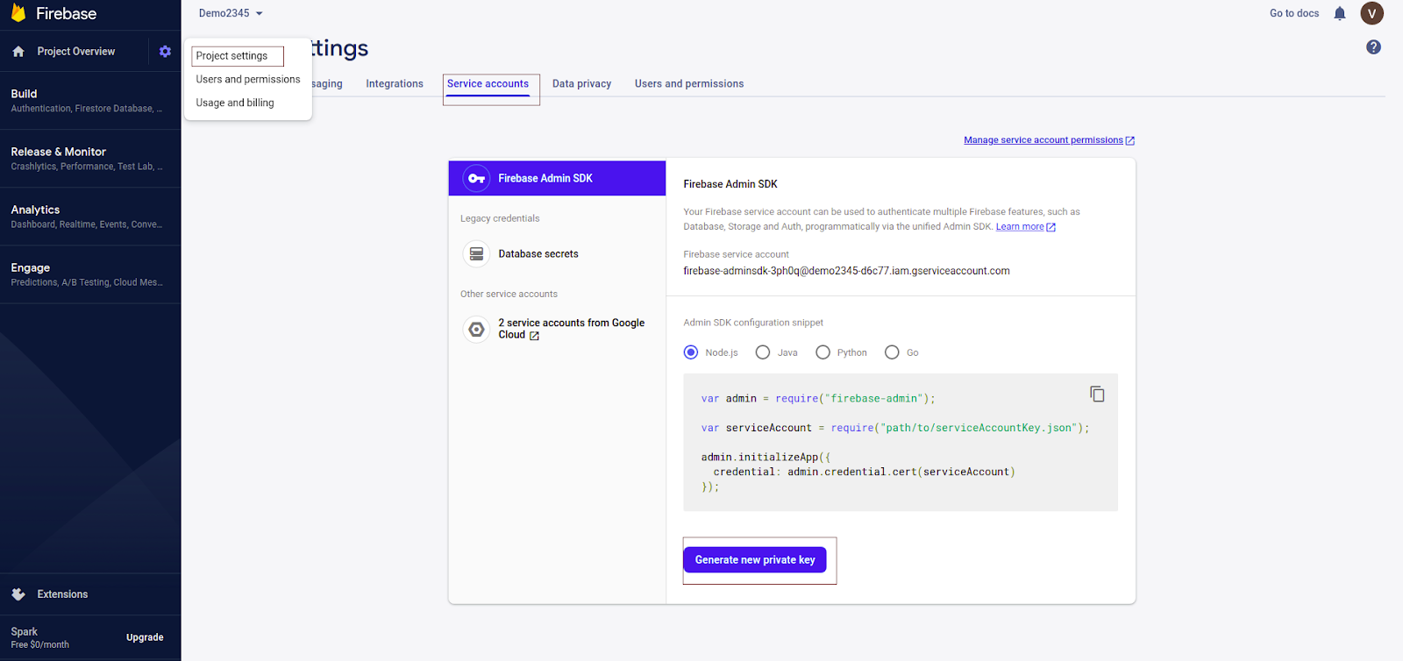Choose Users and permissions menu entry

tap(248, 80)
